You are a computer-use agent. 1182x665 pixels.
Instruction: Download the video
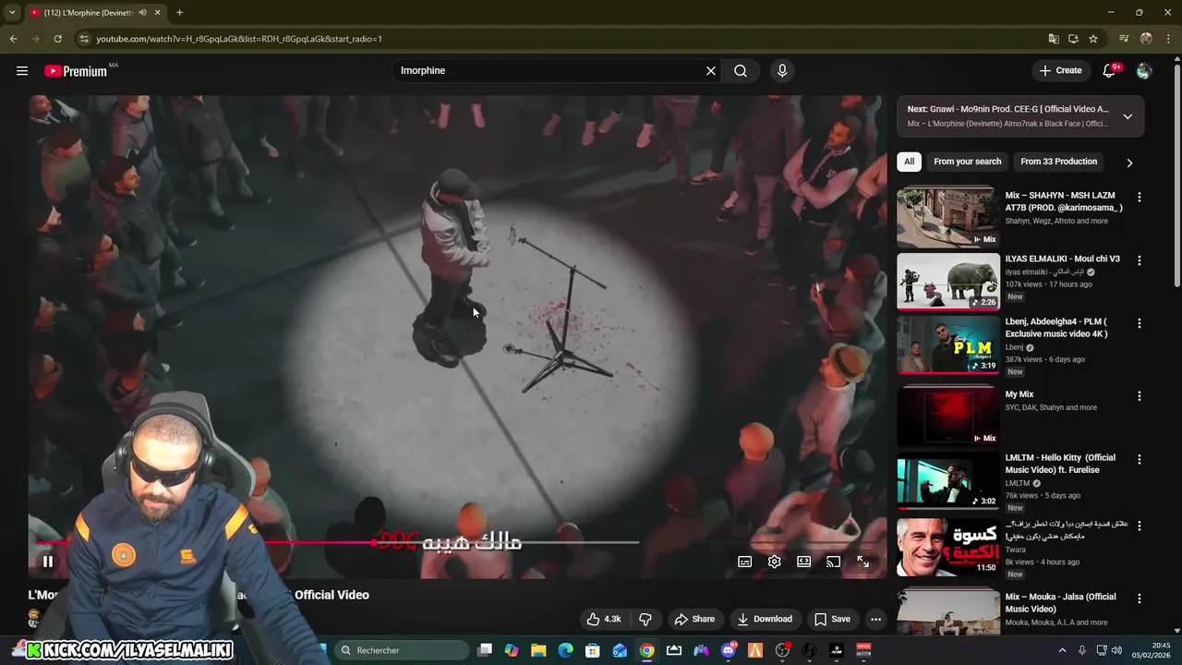[x=765, y=619]
